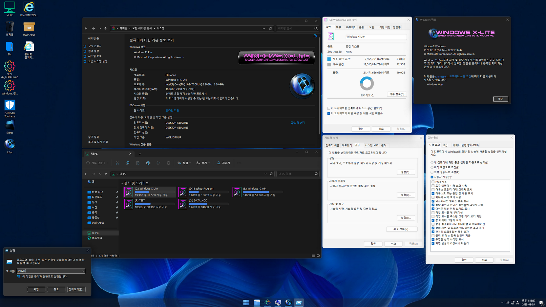The height and width of the screenshot is (307, 546).
Task: Open the notification center icon
Action: (541, 303)
